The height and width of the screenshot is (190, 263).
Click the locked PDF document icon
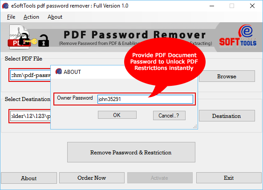(x=19, y=37)
